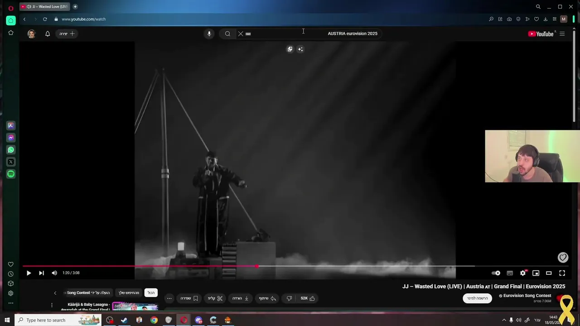Click the search magnifier button
Screen dimensions: 580x326
tap(227, 34)
